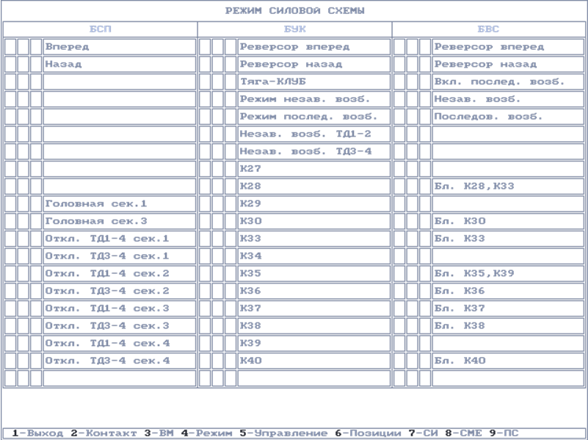Click the К40 cell in БУК column
The height and width of the screenshot is (440, 588).
point(314,361)
